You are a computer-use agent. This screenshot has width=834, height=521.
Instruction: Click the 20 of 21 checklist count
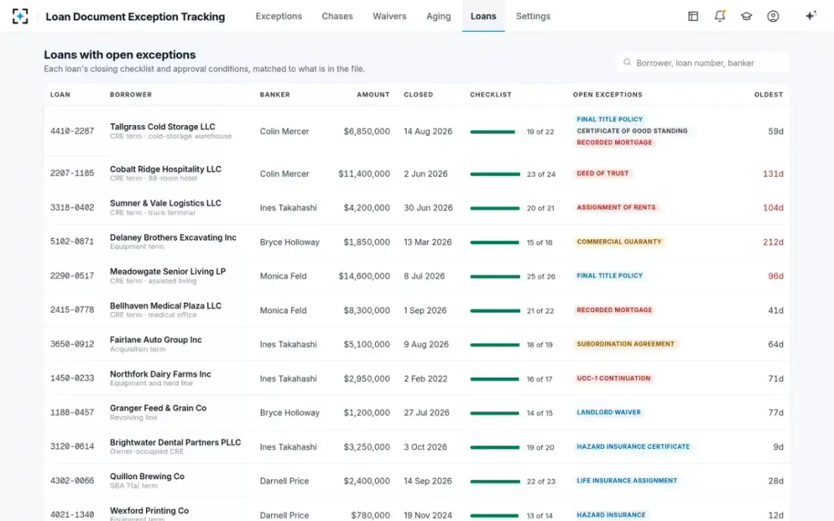541,208
